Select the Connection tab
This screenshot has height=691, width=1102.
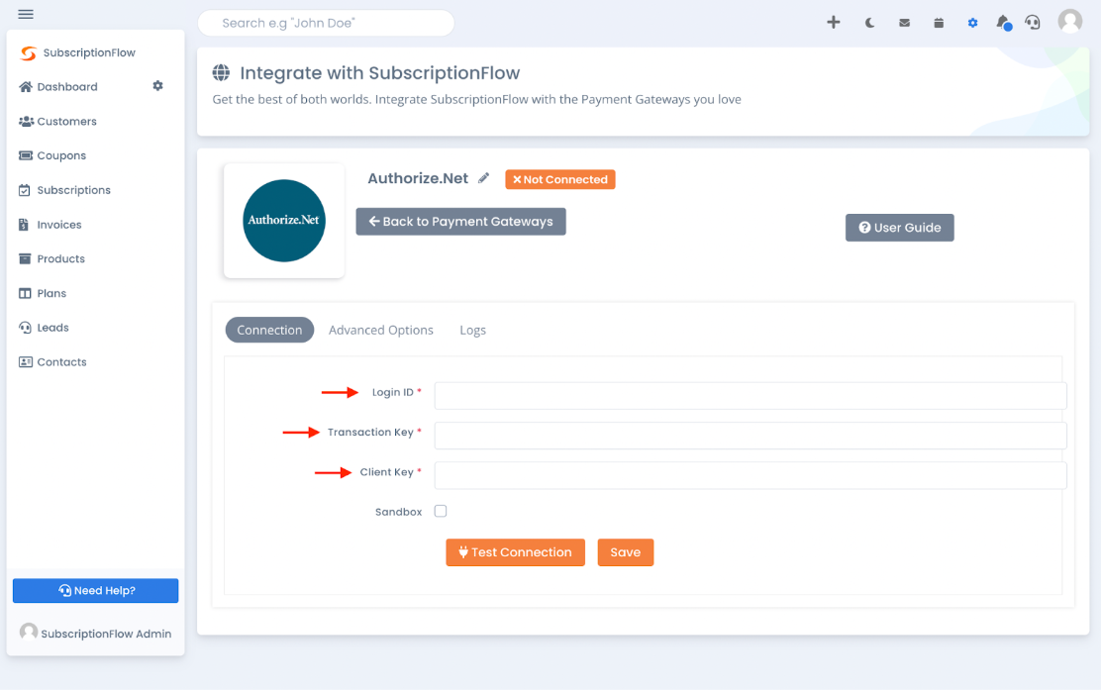click(x=269, y=330)
